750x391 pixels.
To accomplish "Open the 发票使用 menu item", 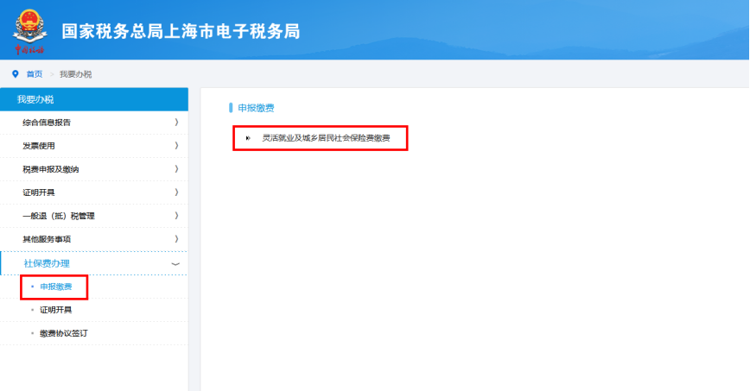I will coord(39,146).
